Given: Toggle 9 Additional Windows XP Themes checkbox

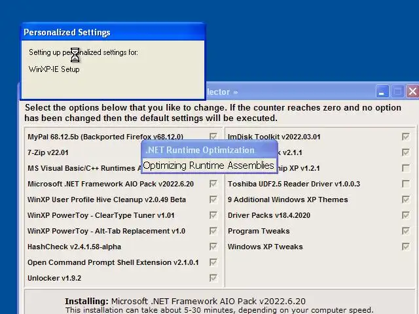Looking at the screenshot, I should click(406, 200).
